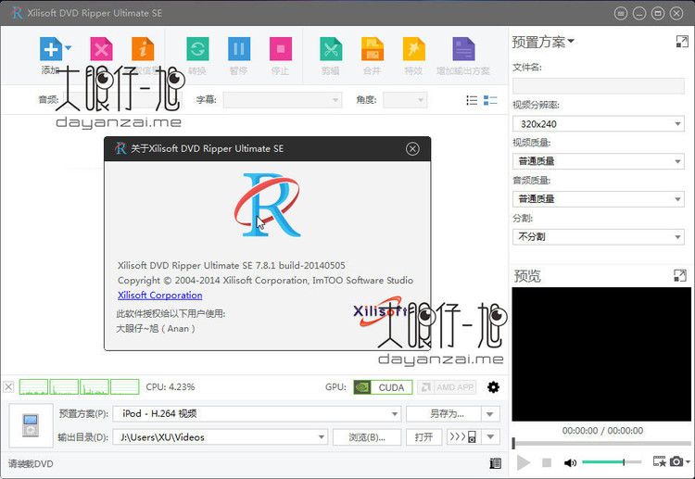Switch to simple list view icon
Screen dimensions: 695x479
click(472, 101)
